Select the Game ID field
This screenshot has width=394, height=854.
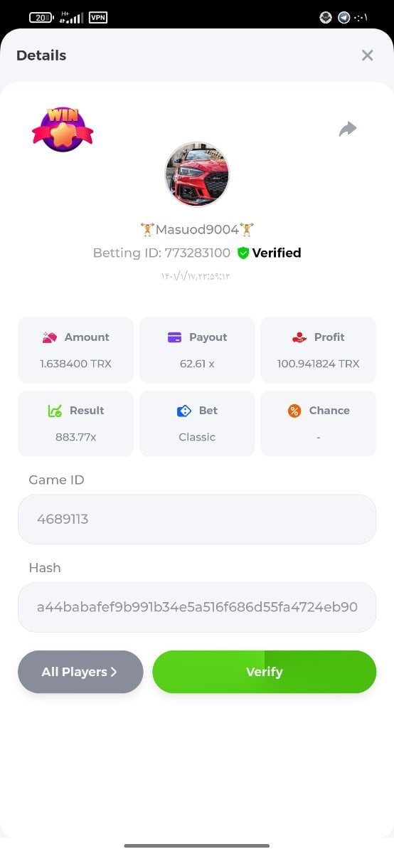click(x=197, y=520)
